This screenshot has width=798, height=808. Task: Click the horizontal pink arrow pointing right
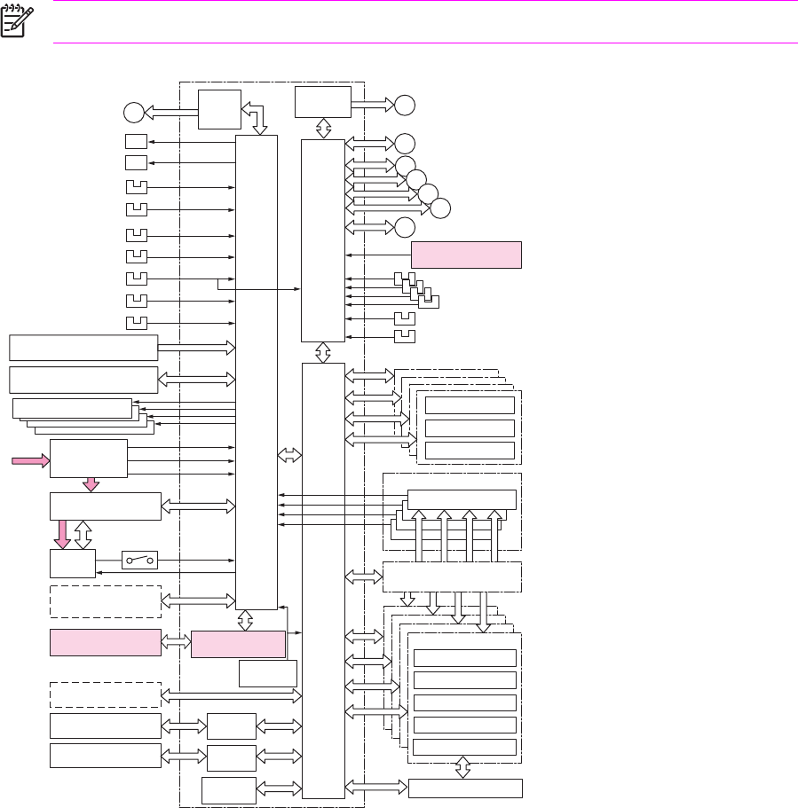tap(31, 460)
